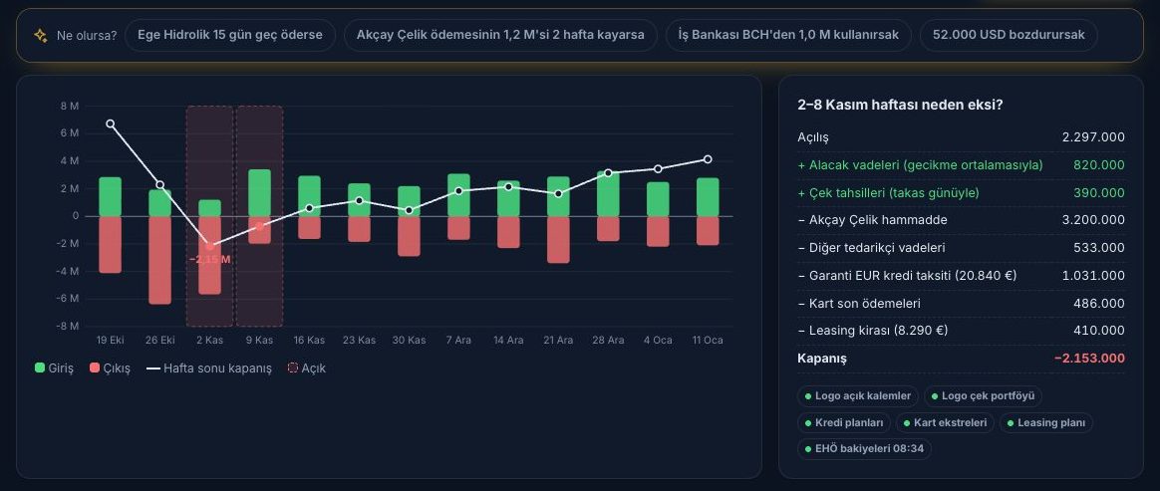Open the Logo çek portföyü source chip
Viewport: 1160px width, 491px height.
point(984,396)
